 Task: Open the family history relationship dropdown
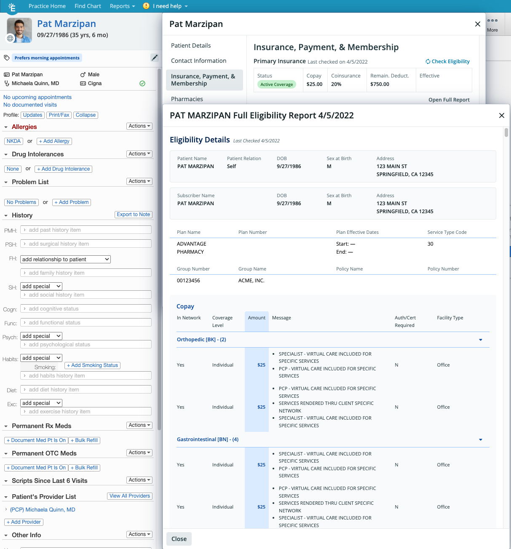point(66,260)
